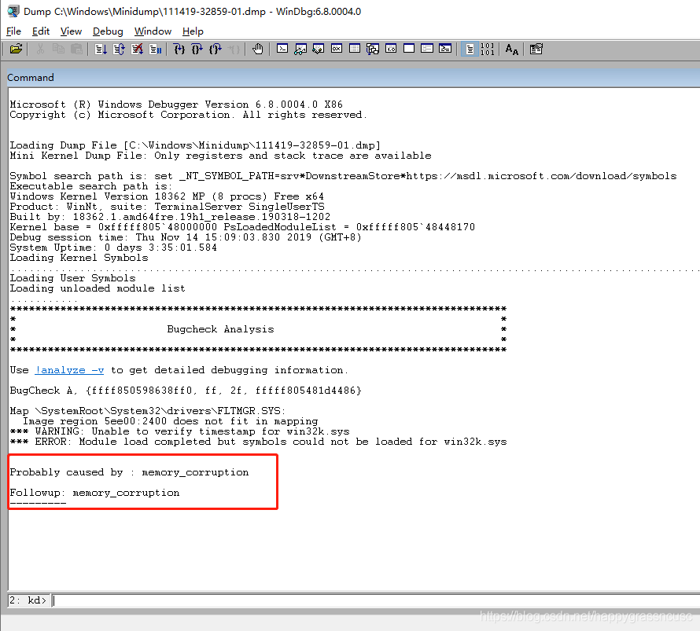Viewport: 700px width, 631px height.
Task: Expand the Window menu
Action: [153, 31]
